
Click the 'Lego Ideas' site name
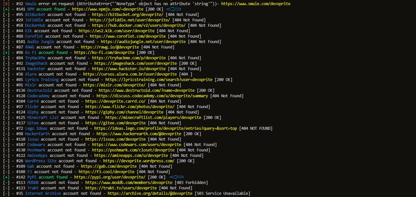pyautogui.click(x=36, y=129)
